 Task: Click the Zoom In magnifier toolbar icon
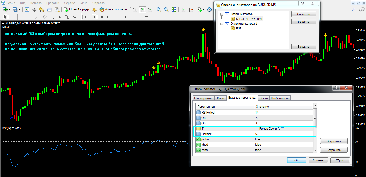pyautogui.click(x=159, y=10)
